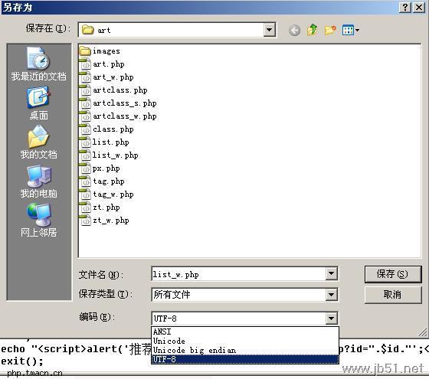
Task: Expand the 保存类型 file type dropdown
Action: point(331,295)
